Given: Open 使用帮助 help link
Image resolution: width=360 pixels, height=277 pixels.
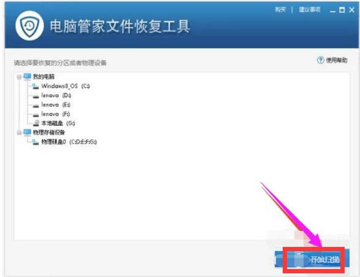Looking at the screenshot, I should pos(337,60).
